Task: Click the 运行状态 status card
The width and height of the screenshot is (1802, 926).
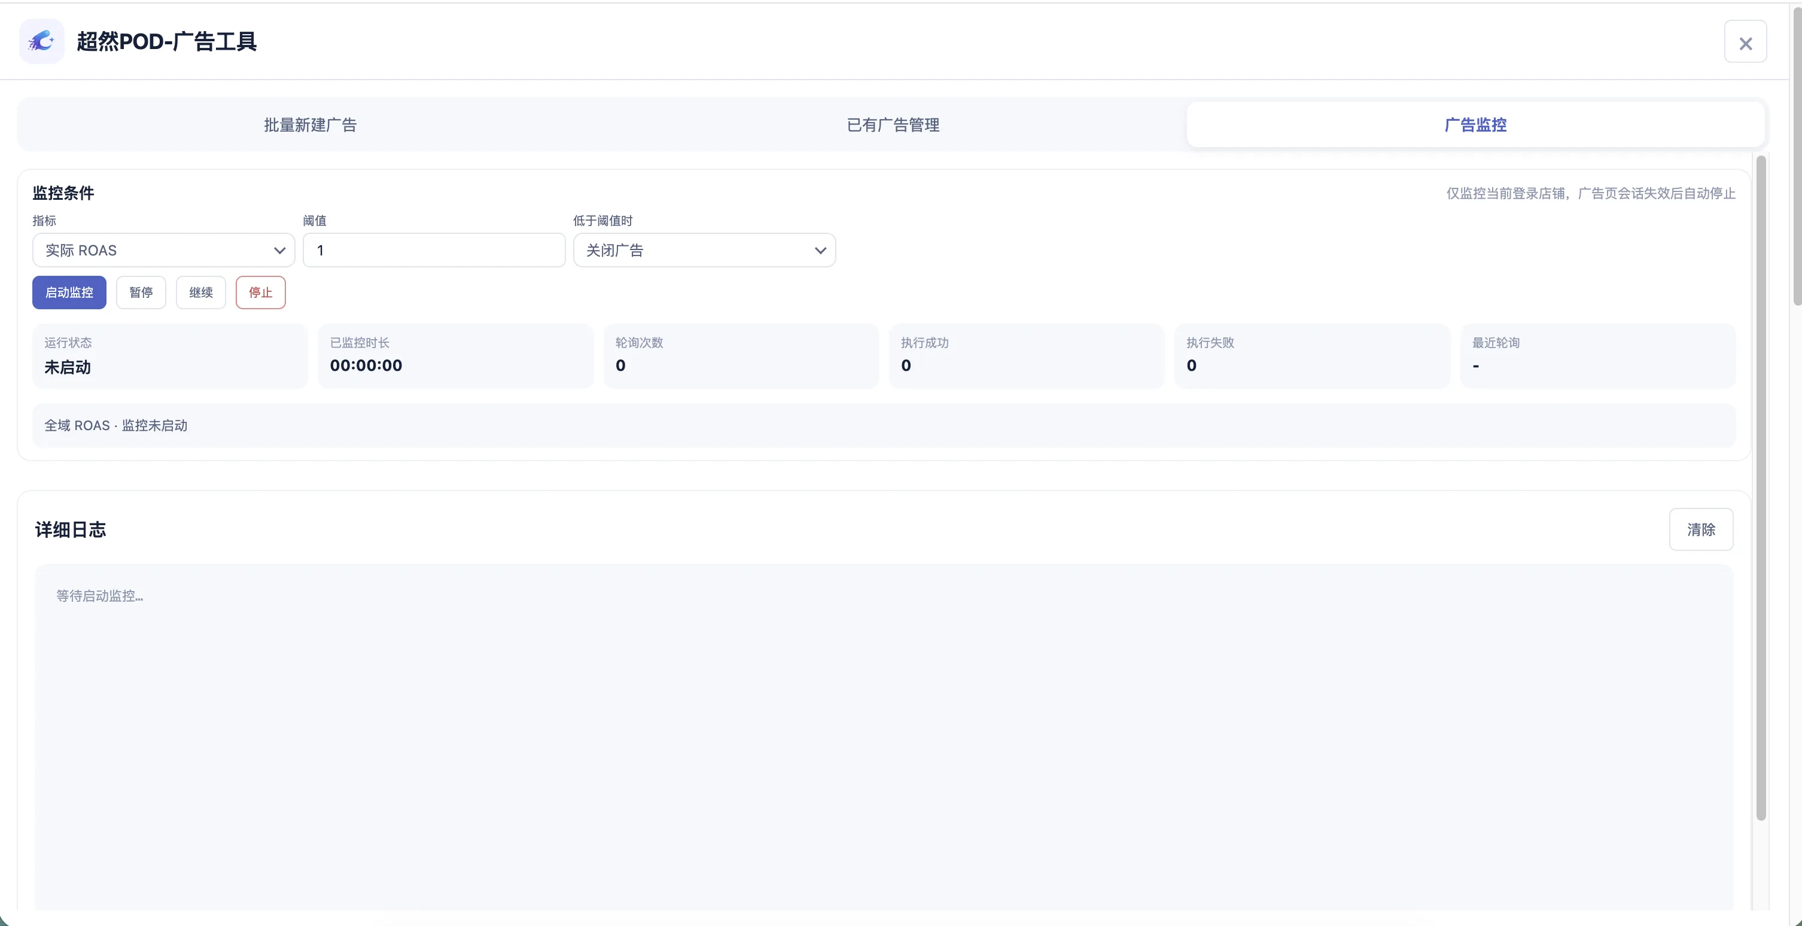Action: (170, 356)
